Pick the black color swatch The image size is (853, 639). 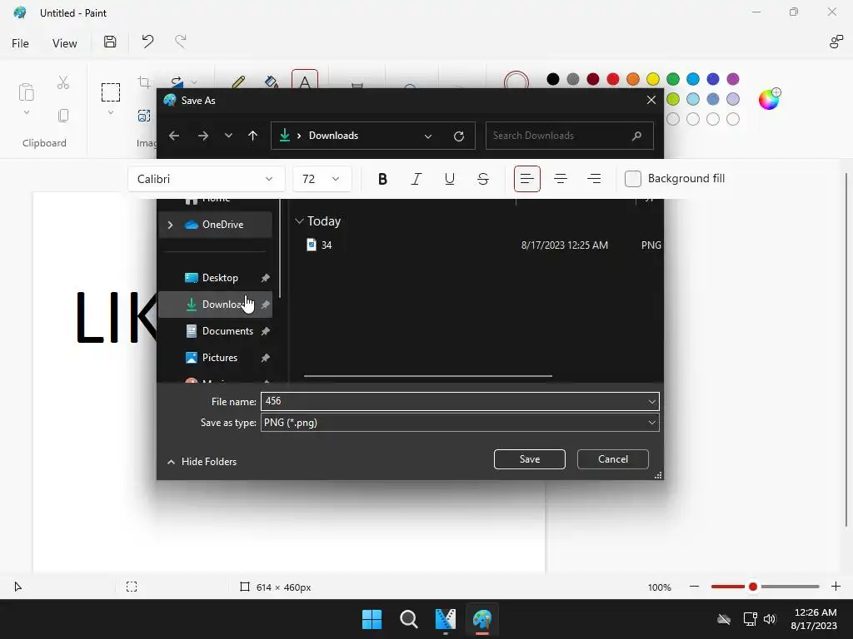[x=553, y=79]
